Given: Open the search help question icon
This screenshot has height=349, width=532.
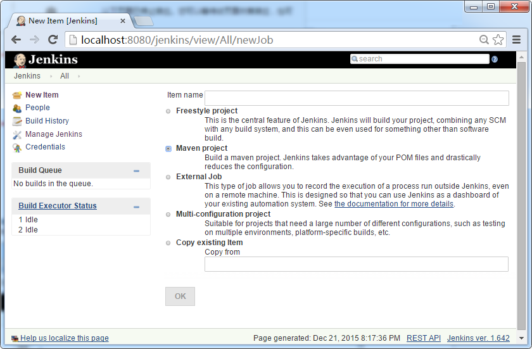Looking at the screenshot, I should 495,60.
